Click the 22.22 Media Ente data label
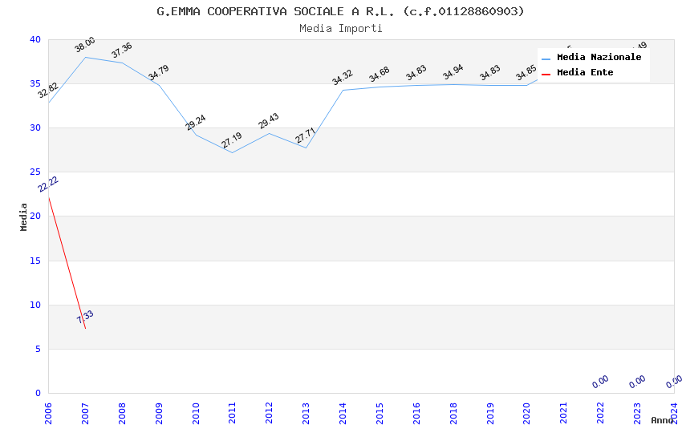This screenshot has width=682, height=441. [48, 184]
